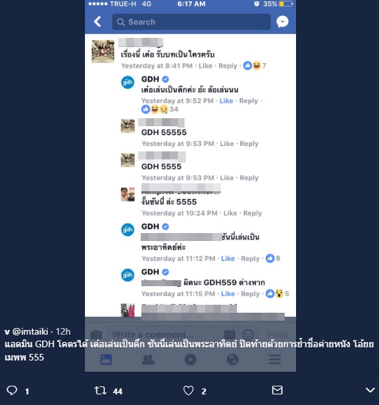Screen dimensions: 379x405
Task: Like the GDH559 comment at 11:15 PM
Action: click(x=228, y=293)
